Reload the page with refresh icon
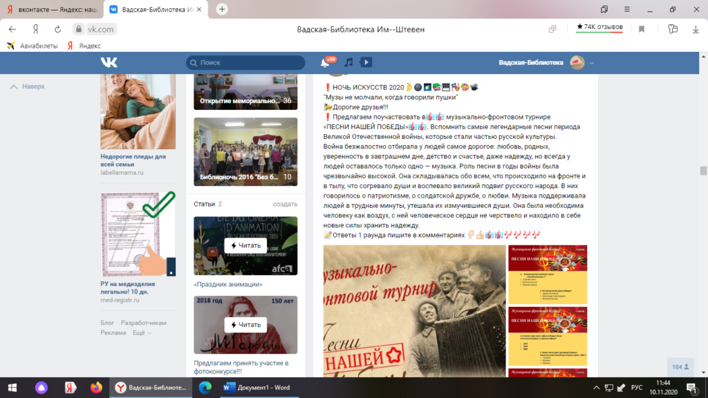Viewport: 708px width, 398px height. (x=57, y=29)
